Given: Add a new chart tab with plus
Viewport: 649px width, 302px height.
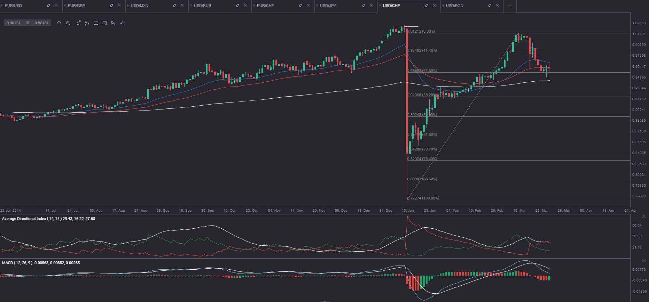Looking at the screenshot, I should point(510,6).
